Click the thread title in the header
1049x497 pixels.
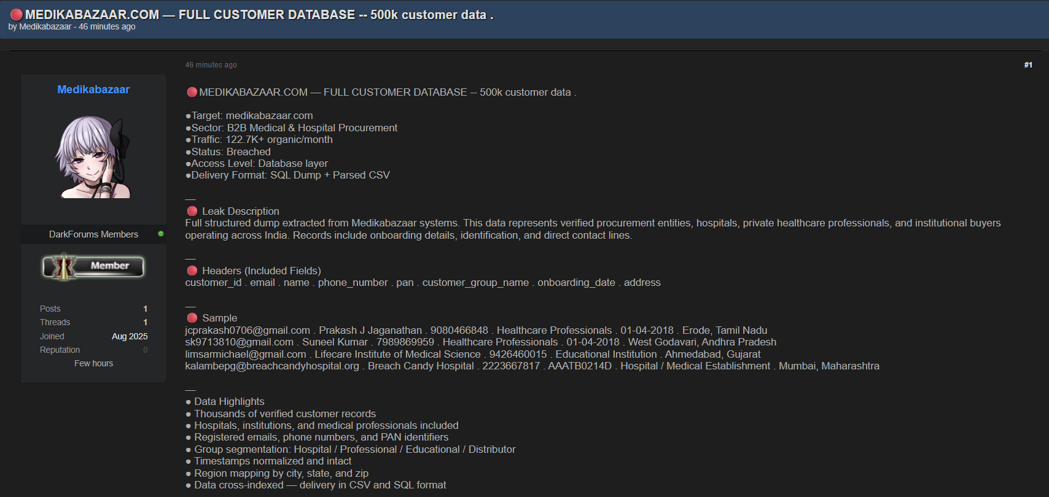click(x=259, y=15)
